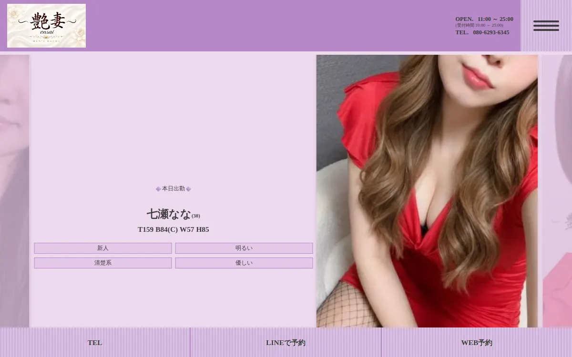
Task: Click the 艶妻 ensai logo
Action: click(46, 26)
